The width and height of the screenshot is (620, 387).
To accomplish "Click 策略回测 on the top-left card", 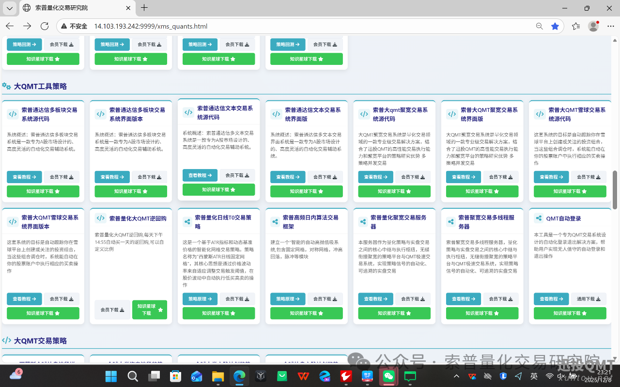I will [24, 44].
